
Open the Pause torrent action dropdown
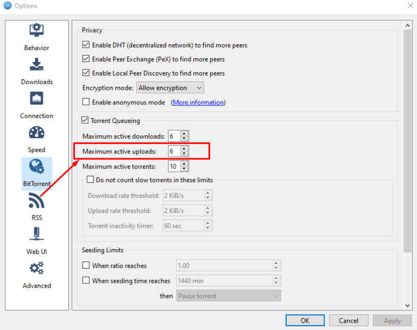229,296
